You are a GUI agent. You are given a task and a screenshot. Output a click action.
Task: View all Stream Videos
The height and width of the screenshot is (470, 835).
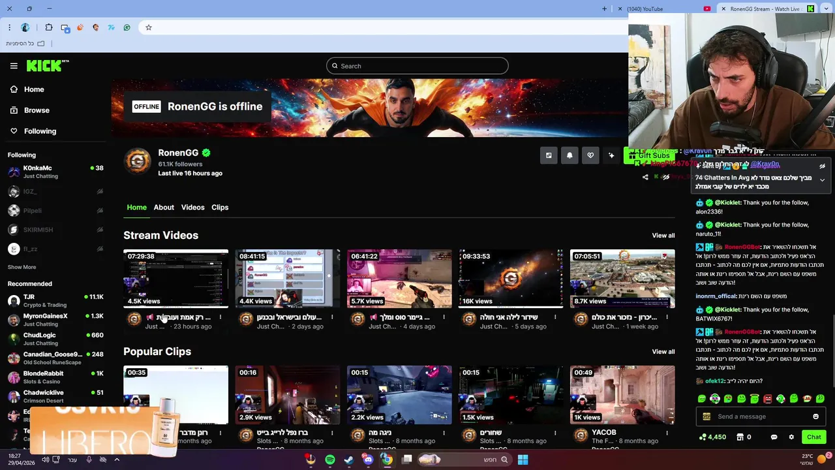tap(663, 236)
